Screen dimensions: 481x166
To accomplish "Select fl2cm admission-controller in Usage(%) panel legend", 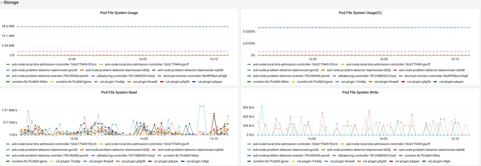I will pyautogui.click(x=295, y=65).
